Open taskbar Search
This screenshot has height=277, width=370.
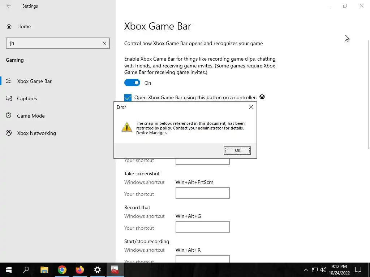26,270
